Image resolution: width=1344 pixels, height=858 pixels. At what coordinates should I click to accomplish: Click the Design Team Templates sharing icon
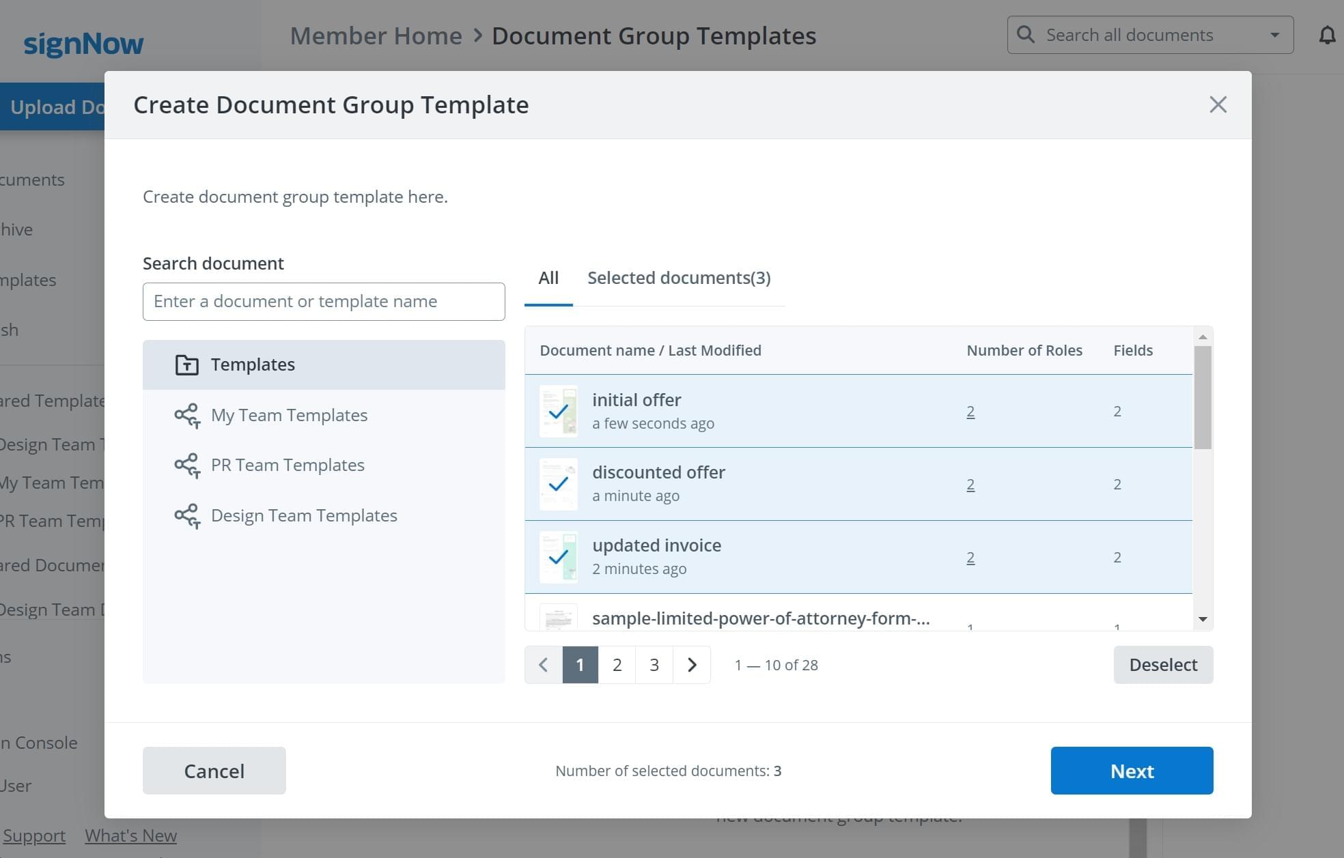coord(186,515)
